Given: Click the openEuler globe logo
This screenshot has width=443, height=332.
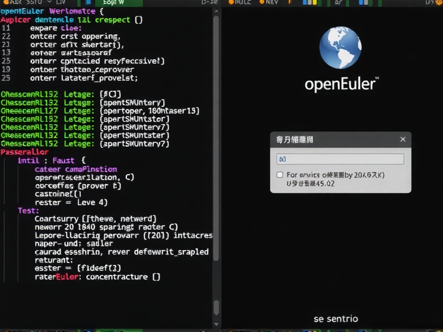Looking at the screenshot, I should pyautogui.click(x=341, y=49).
